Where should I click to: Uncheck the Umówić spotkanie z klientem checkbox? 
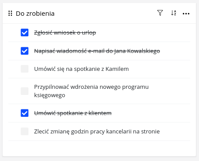pyautogui.click(x=24, y=113)
